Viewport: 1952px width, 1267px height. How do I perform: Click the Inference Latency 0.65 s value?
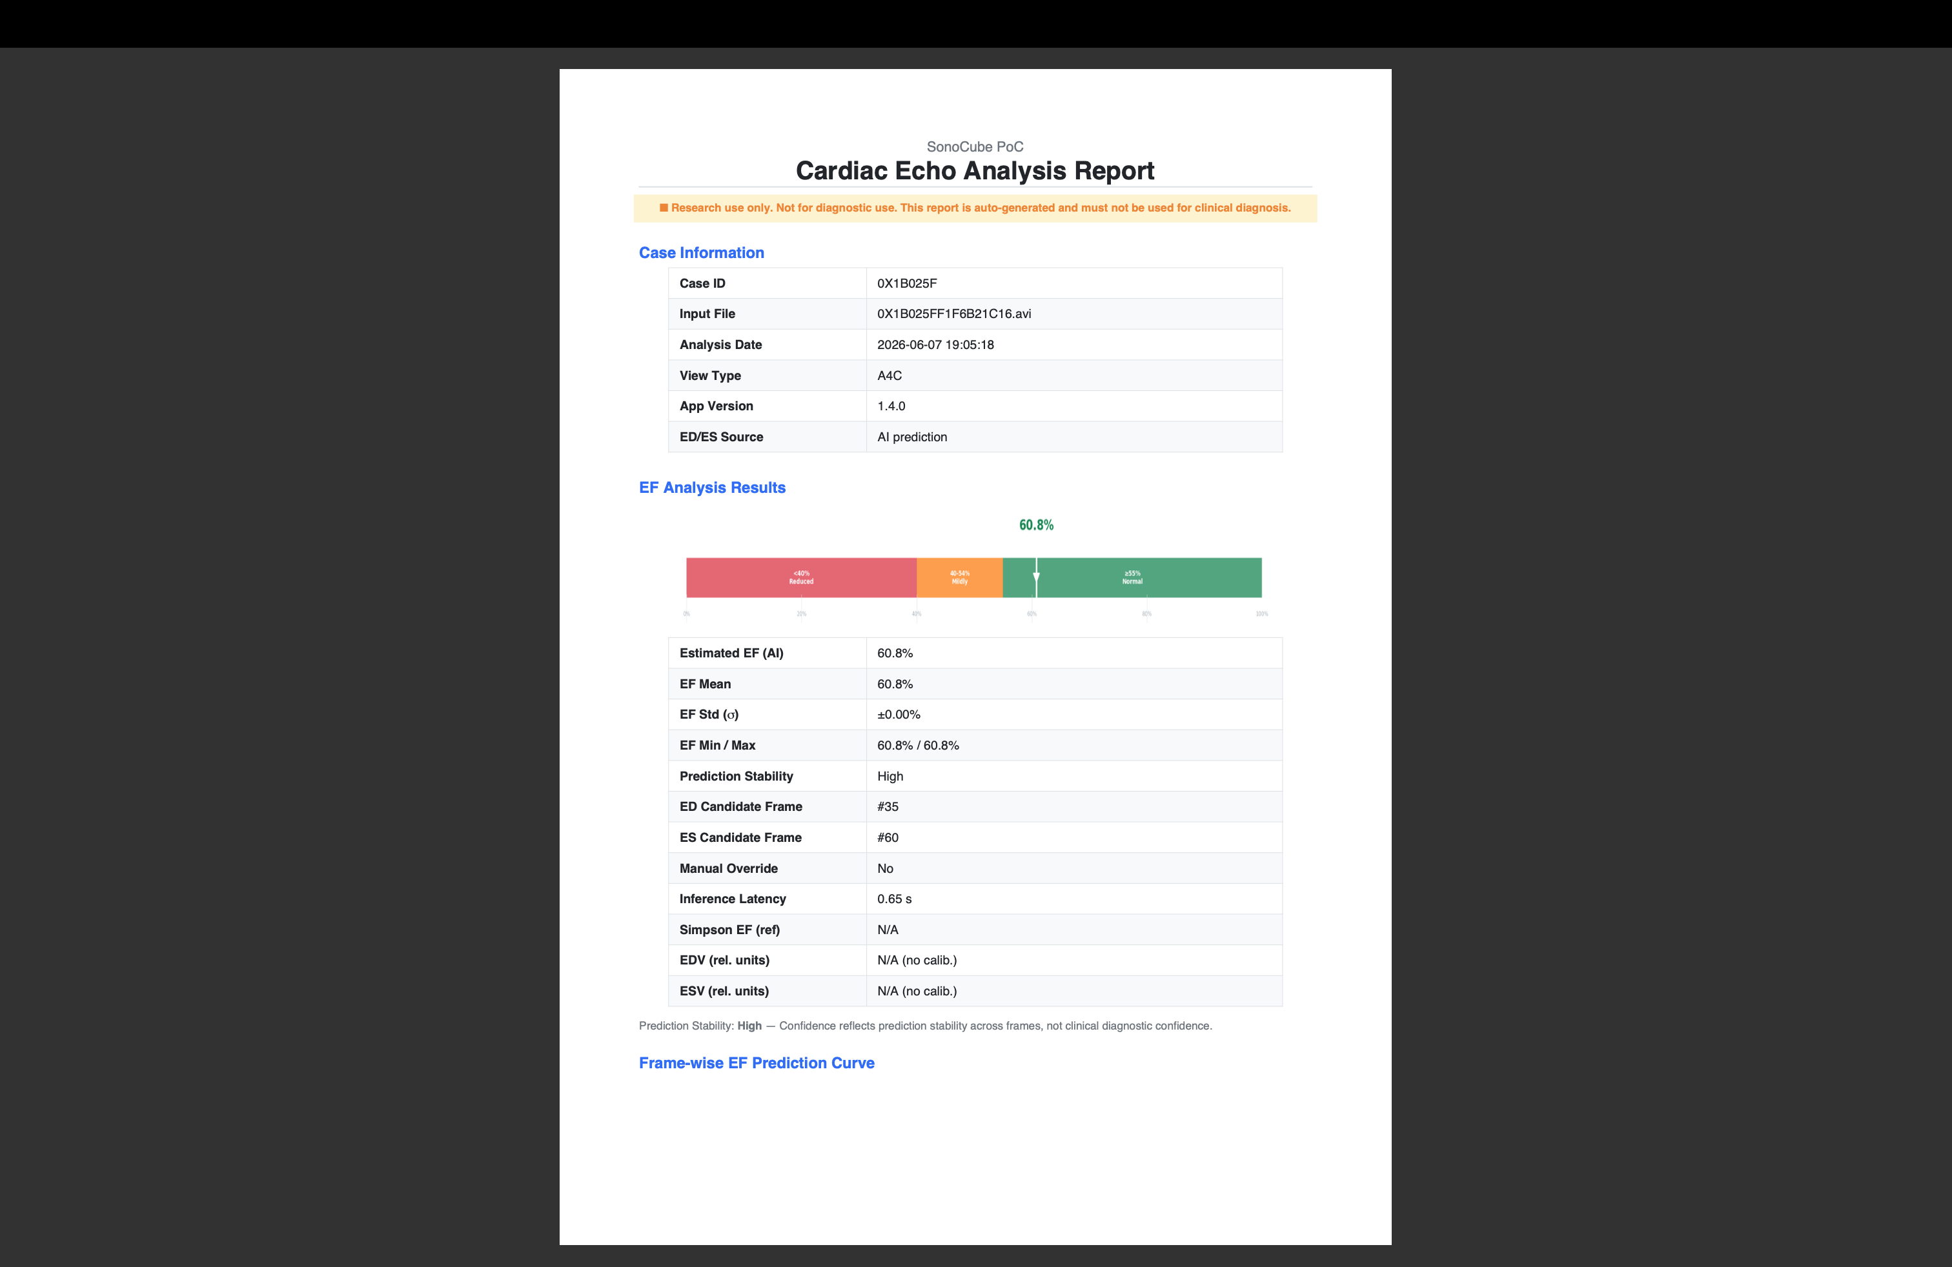894,899
